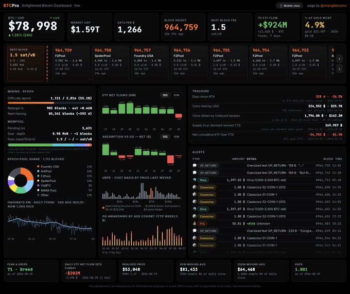This screenshot has height=294, width=350.
Task: Click the difficulty epoch progress bar
Action: click(50, 103)
